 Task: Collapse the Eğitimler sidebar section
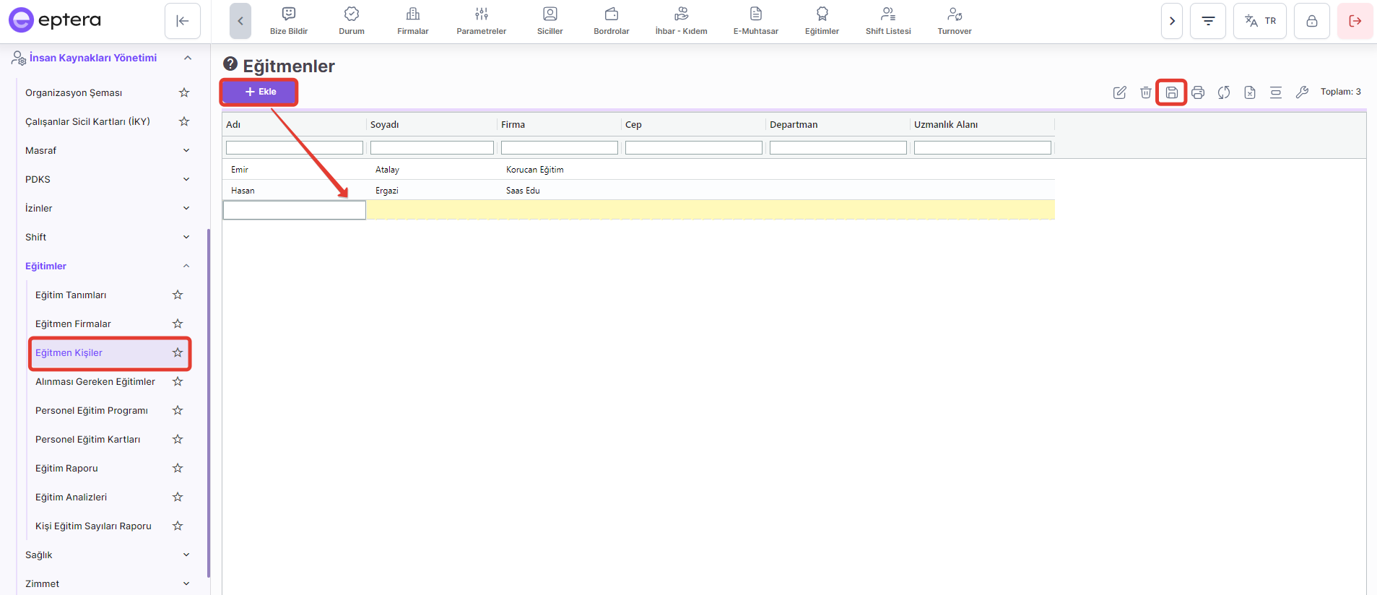[x=186, y=266]
